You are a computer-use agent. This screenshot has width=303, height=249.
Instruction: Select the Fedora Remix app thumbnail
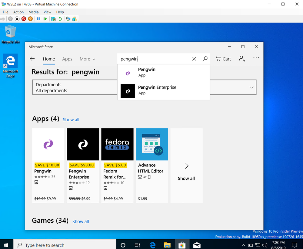point(117,144)
